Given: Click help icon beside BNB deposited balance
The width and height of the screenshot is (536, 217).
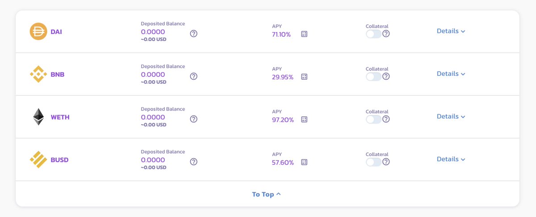Looking at the screenshot, I should coord(193,76).
